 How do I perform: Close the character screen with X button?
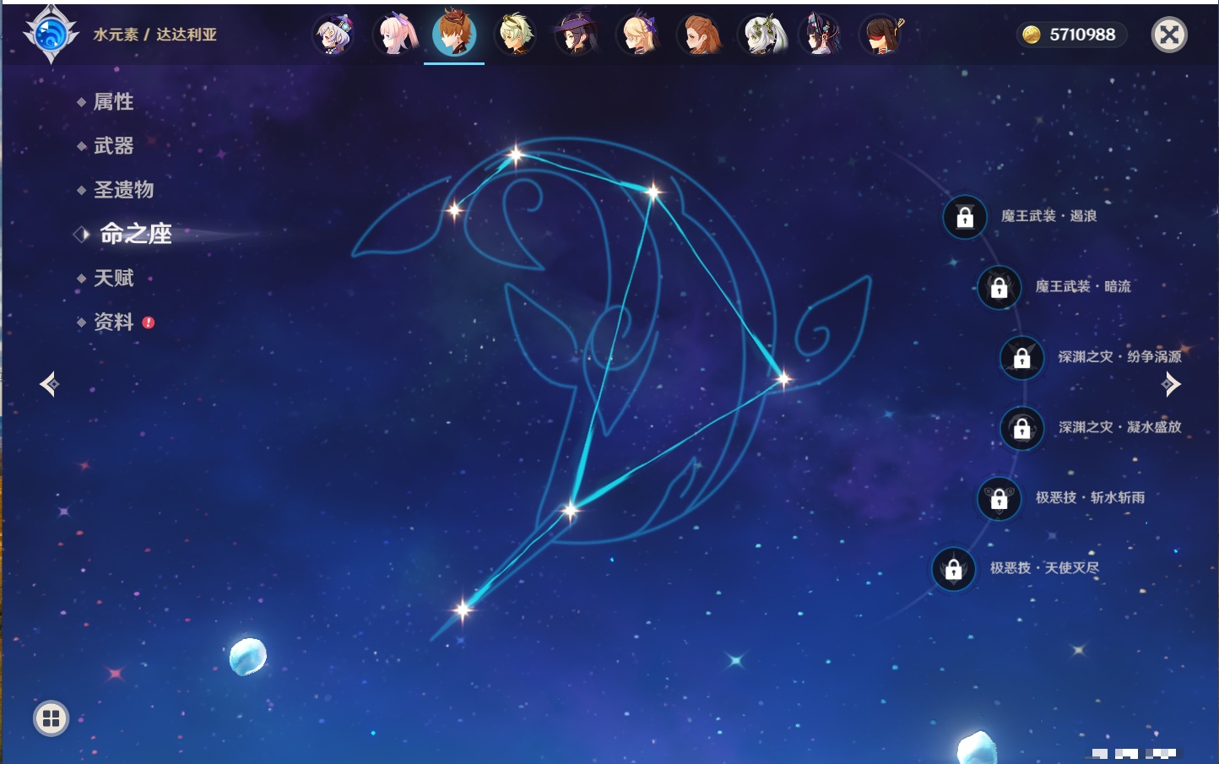pyautogui.click(x=1169, y=35)
